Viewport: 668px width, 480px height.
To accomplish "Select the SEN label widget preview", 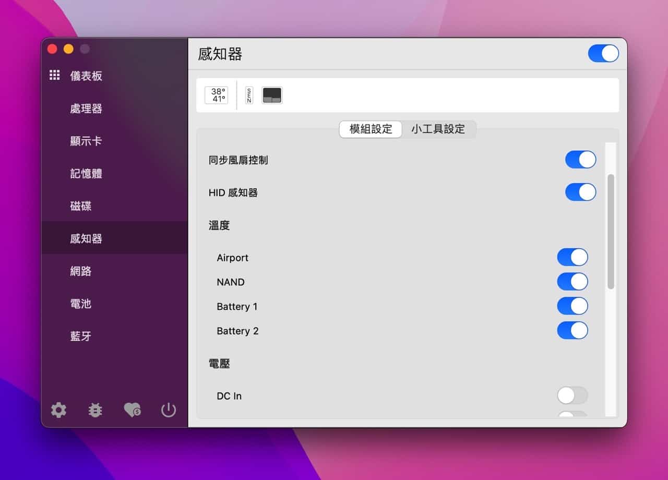I will click(x=249, y=95).
